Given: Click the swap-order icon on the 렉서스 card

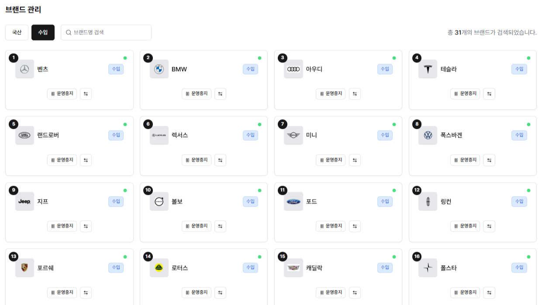Looking at the screenshot, I should coord(221,160).
